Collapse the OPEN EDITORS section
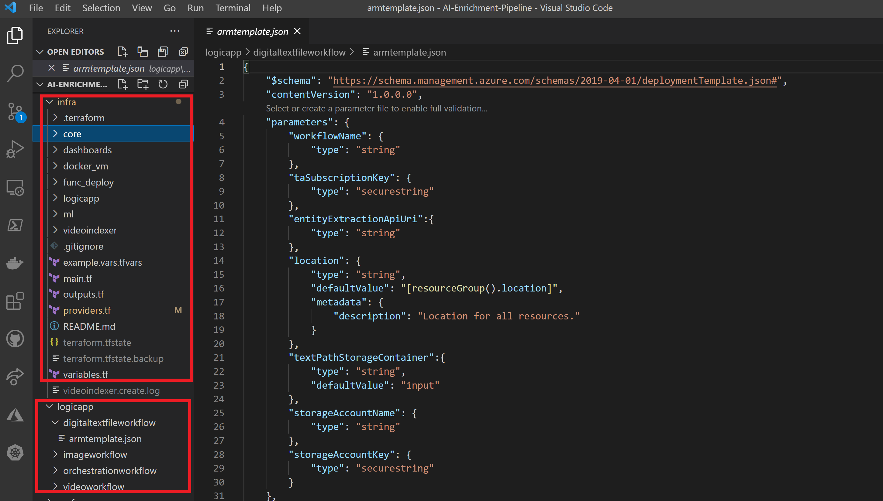 [x=40, y=52]
